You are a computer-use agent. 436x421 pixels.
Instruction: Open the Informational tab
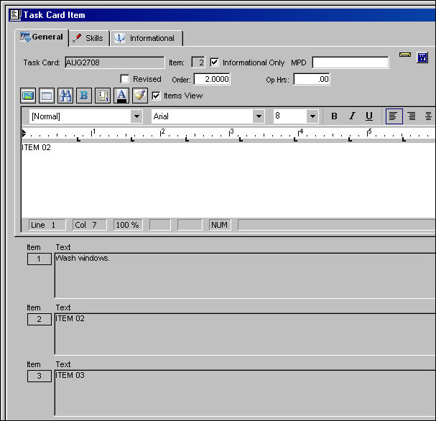pos(147,38)
